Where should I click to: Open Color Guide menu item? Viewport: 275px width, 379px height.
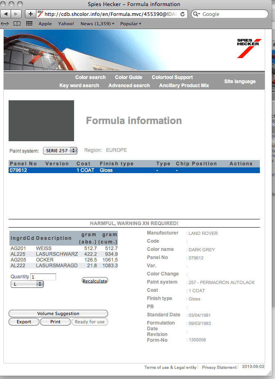(x=128, y=77)
